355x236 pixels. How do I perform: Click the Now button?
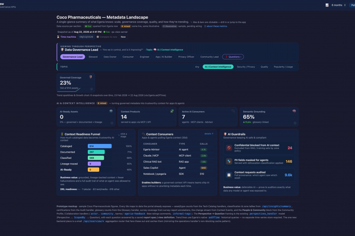pyautogui.click(x=123, y=37)
